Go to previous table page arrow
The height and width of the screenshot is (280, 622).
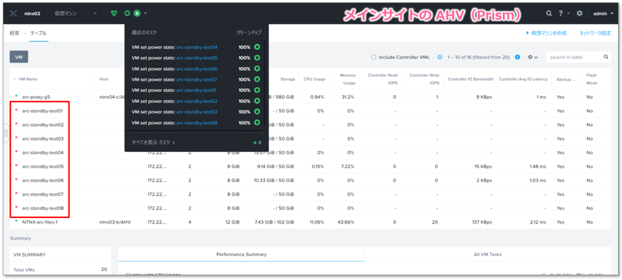[440, 57]
